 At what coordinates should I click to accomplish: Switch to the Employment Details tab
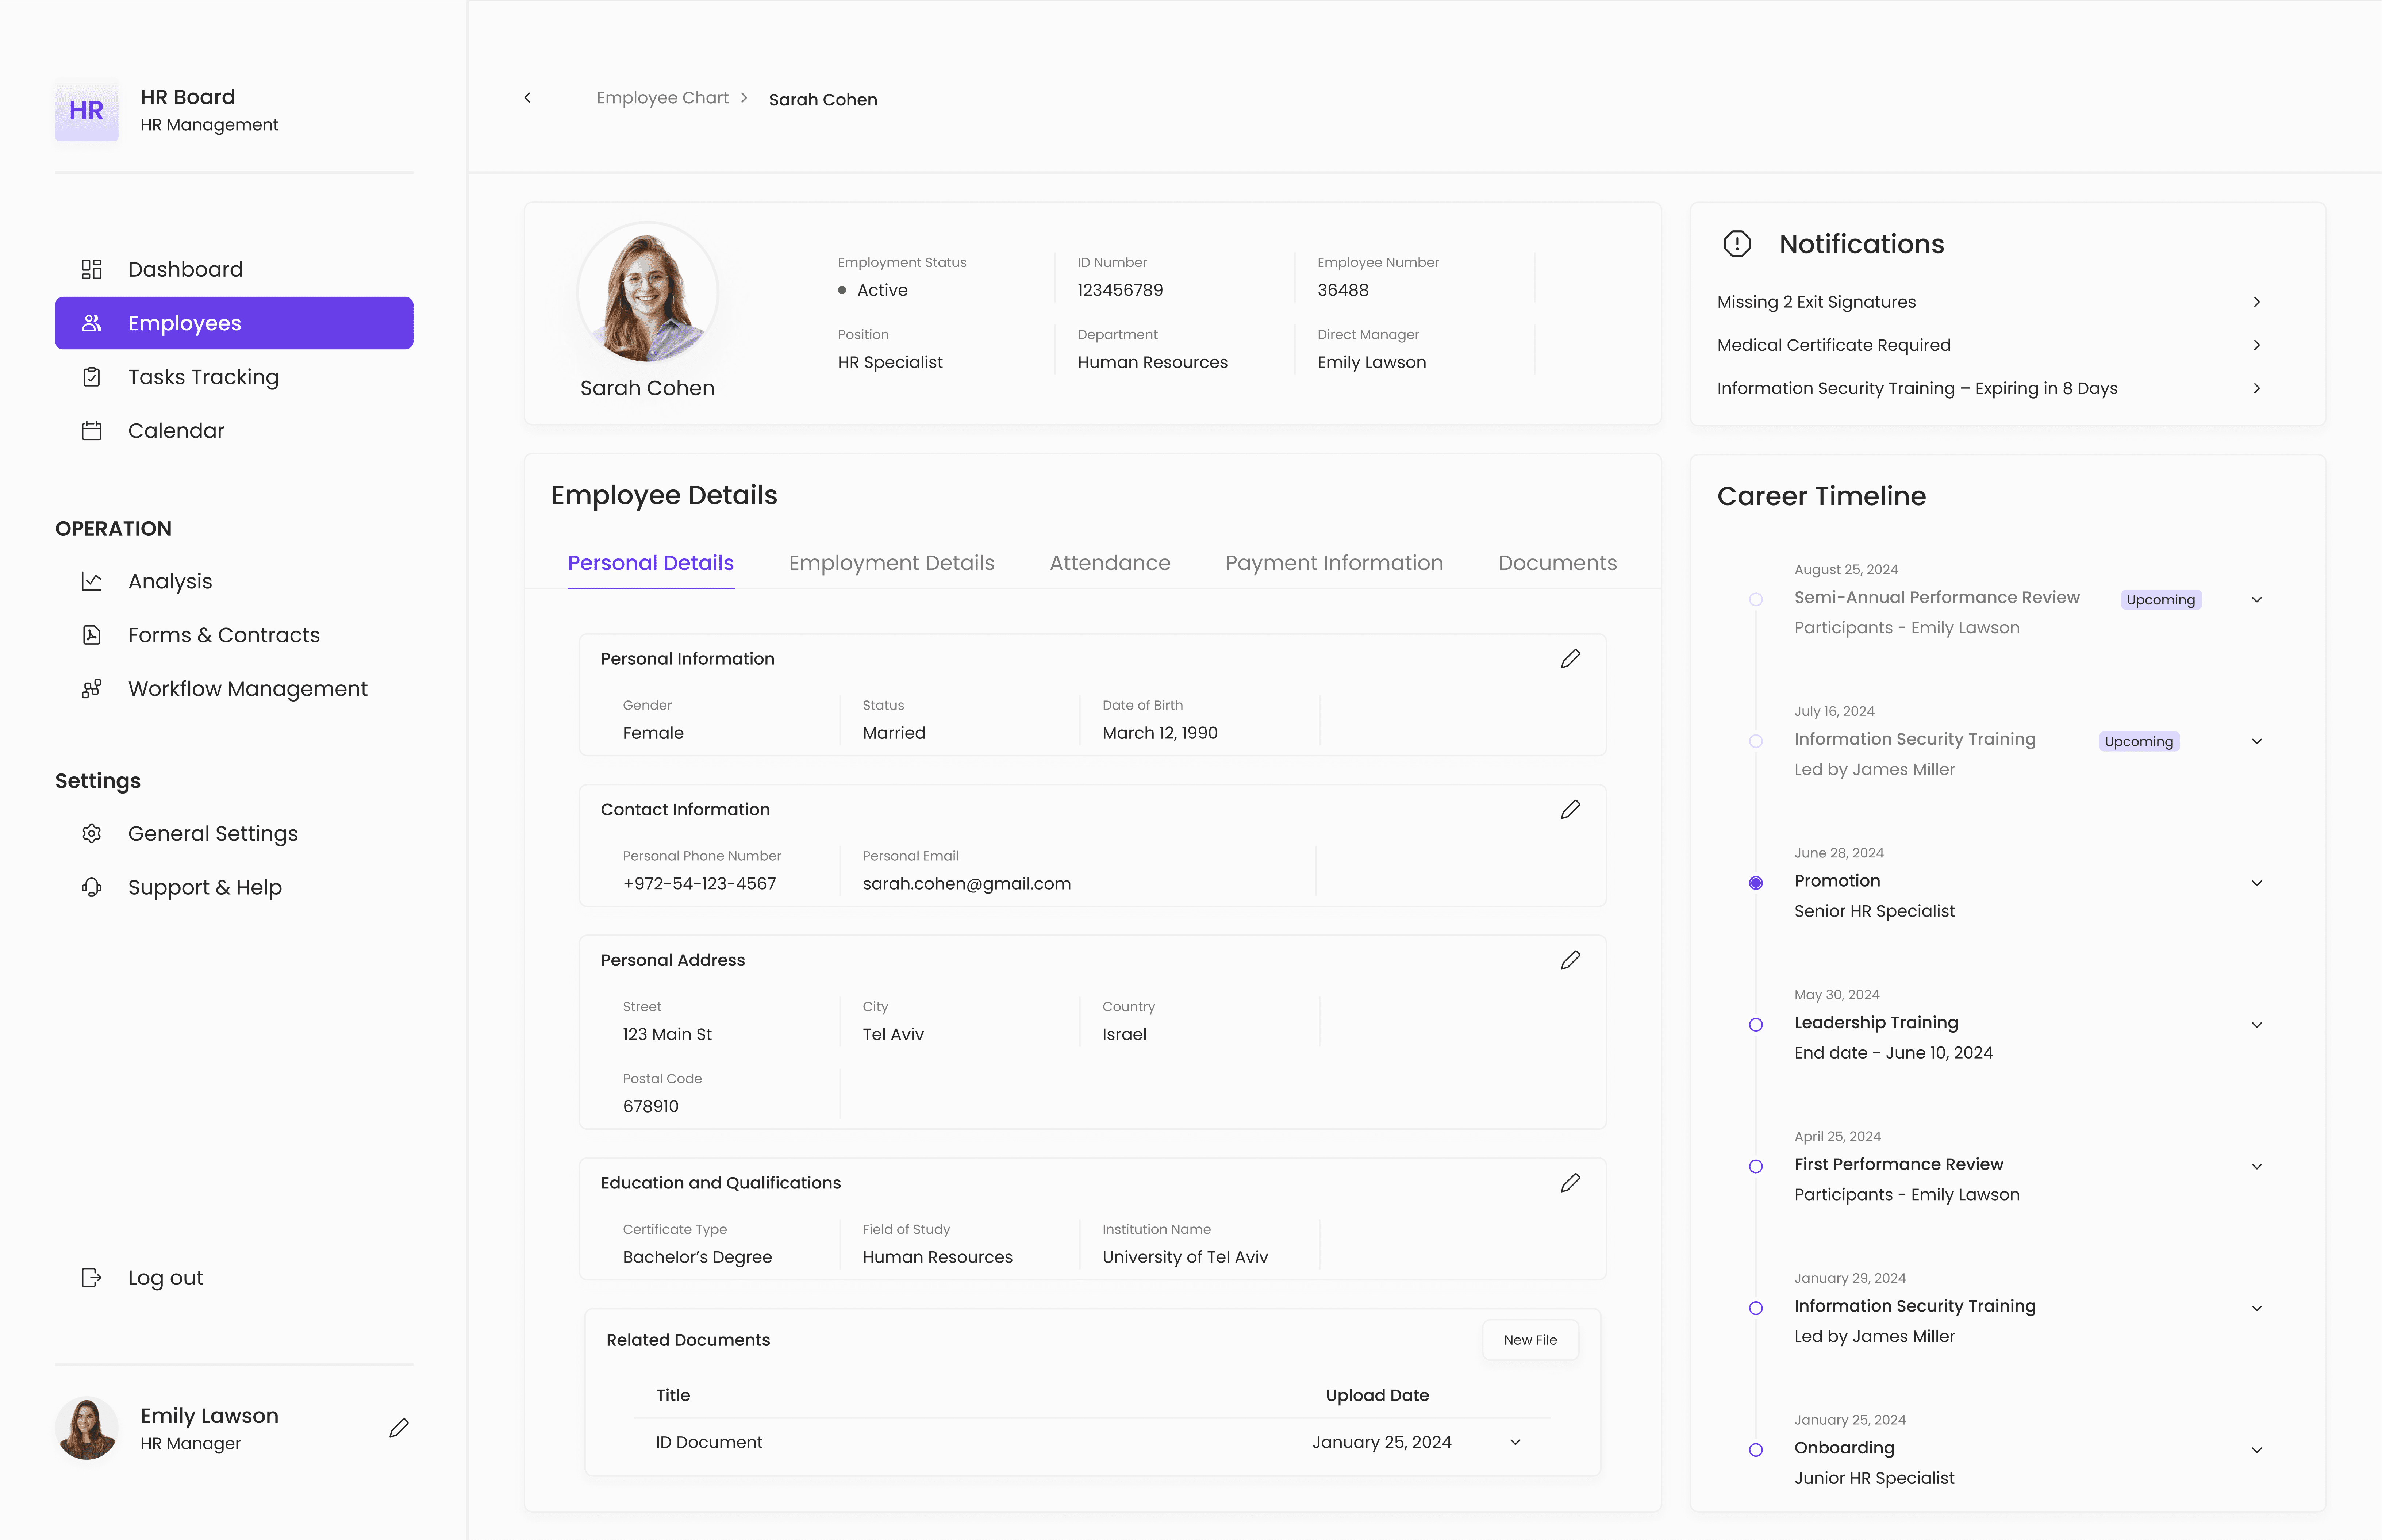[891, 563]
